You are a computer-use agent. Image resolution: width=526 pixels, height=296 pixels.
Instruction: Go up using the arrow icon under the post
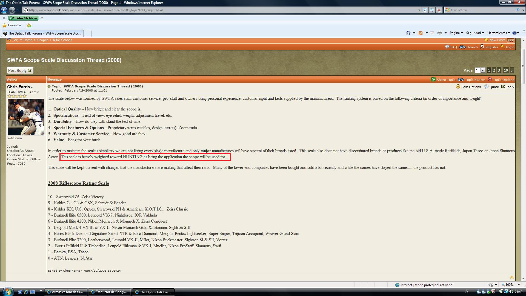(512, 277)
